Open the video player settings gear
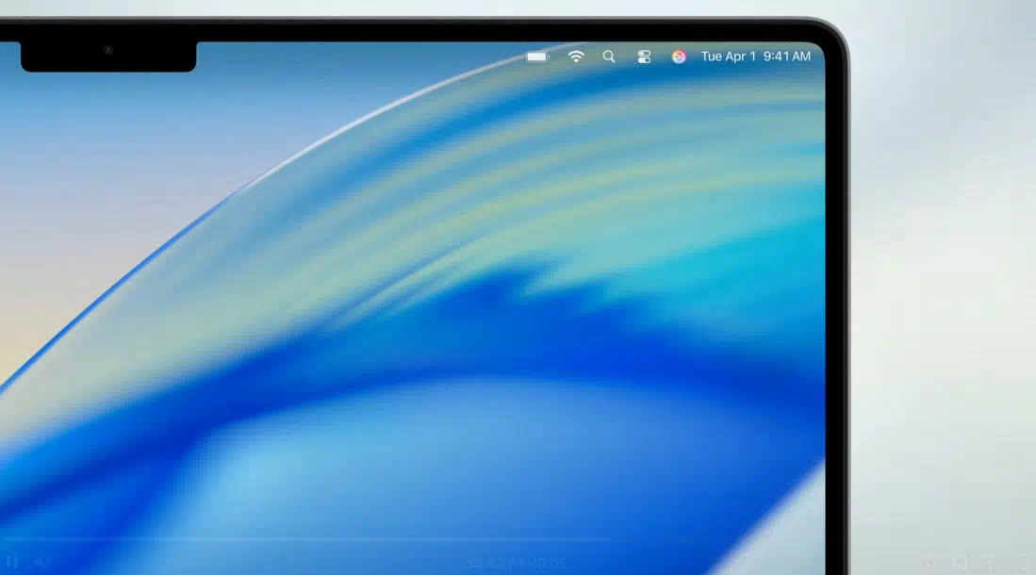Image resolution: width=1036 pixels, height=575 pixels. (x=929, y=563)
